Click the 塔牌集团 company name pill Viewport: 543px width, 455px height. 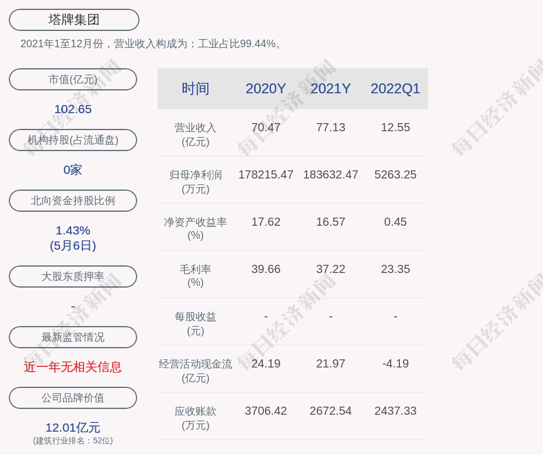(74, 20)
